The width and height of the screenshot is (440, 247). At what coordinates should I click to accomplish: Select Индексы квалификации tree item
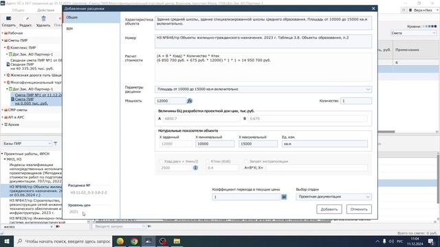pos(35,173)
